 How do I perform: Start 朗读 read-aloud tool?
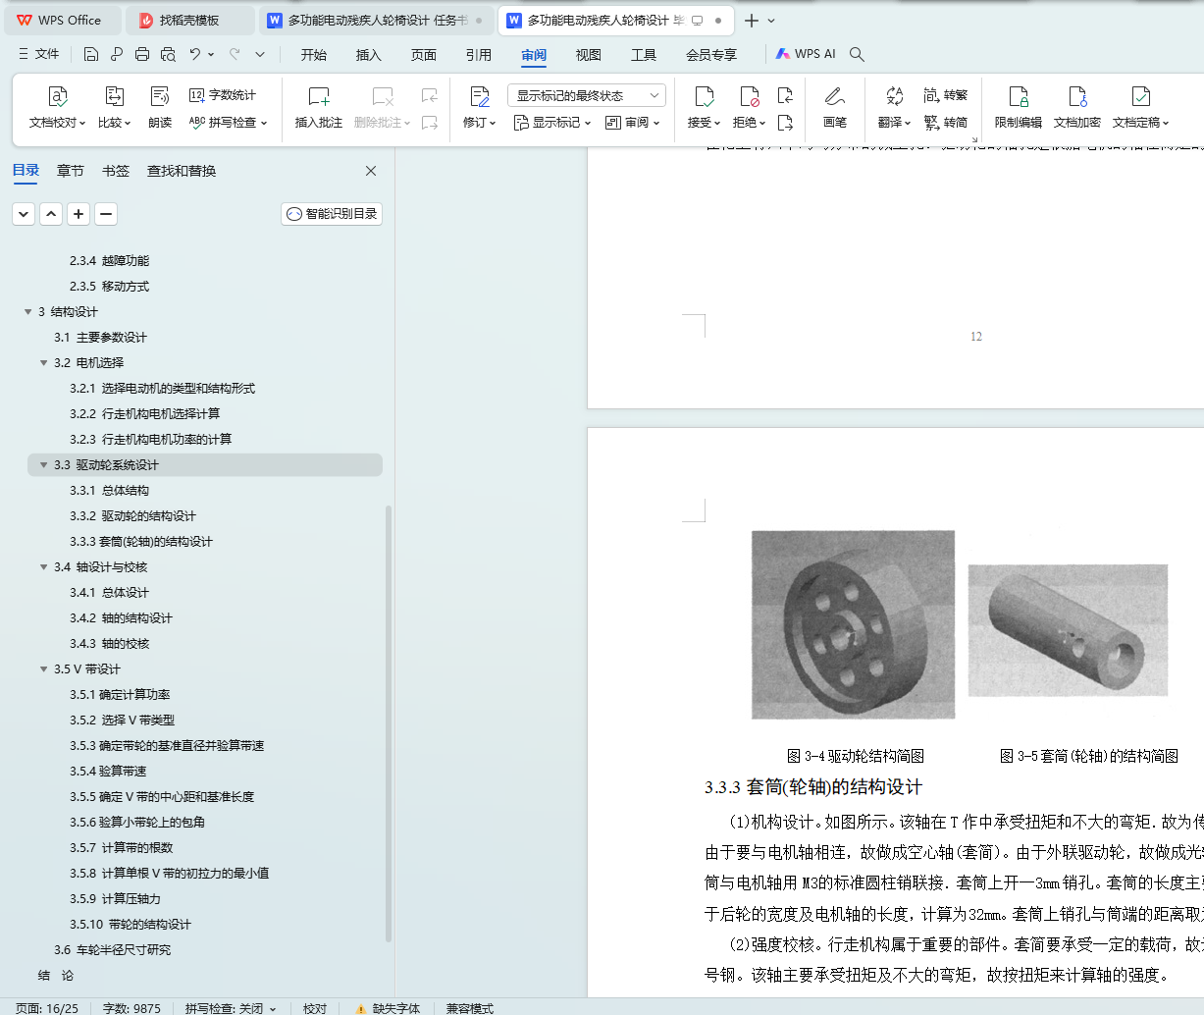coord(160,107)
